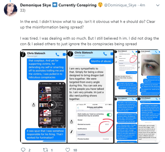Open the 4m tweet timestamp
Screen dimensions: 165x152
tap(142, 5)
